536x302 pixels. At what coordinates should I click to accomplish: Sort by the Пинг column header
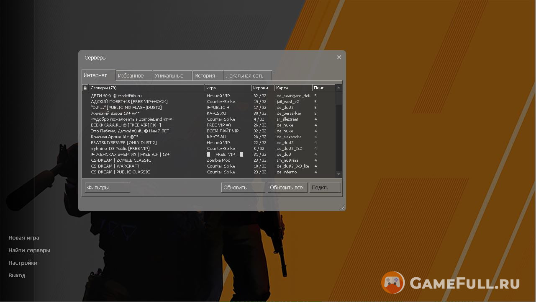pyautogui.click(x=324, y=88)
